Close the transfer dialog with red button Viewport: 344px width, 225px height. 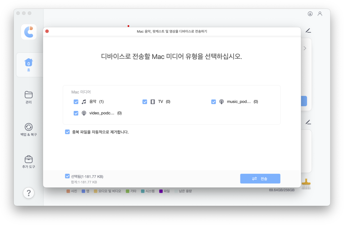47,31
